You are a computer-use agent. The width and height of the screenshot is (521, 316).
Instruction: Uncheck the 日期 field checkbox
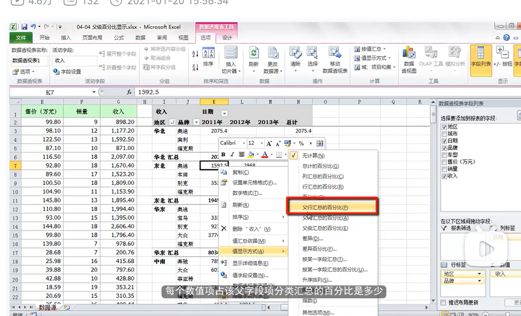pos(444,141)
